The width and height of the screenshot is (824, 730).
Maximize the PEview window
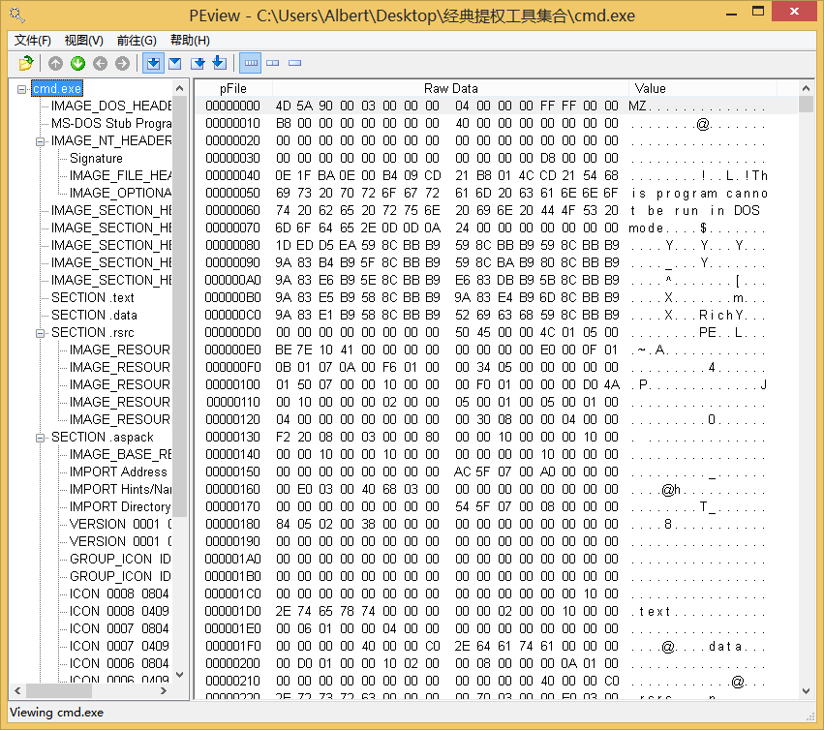click(758, 12)
